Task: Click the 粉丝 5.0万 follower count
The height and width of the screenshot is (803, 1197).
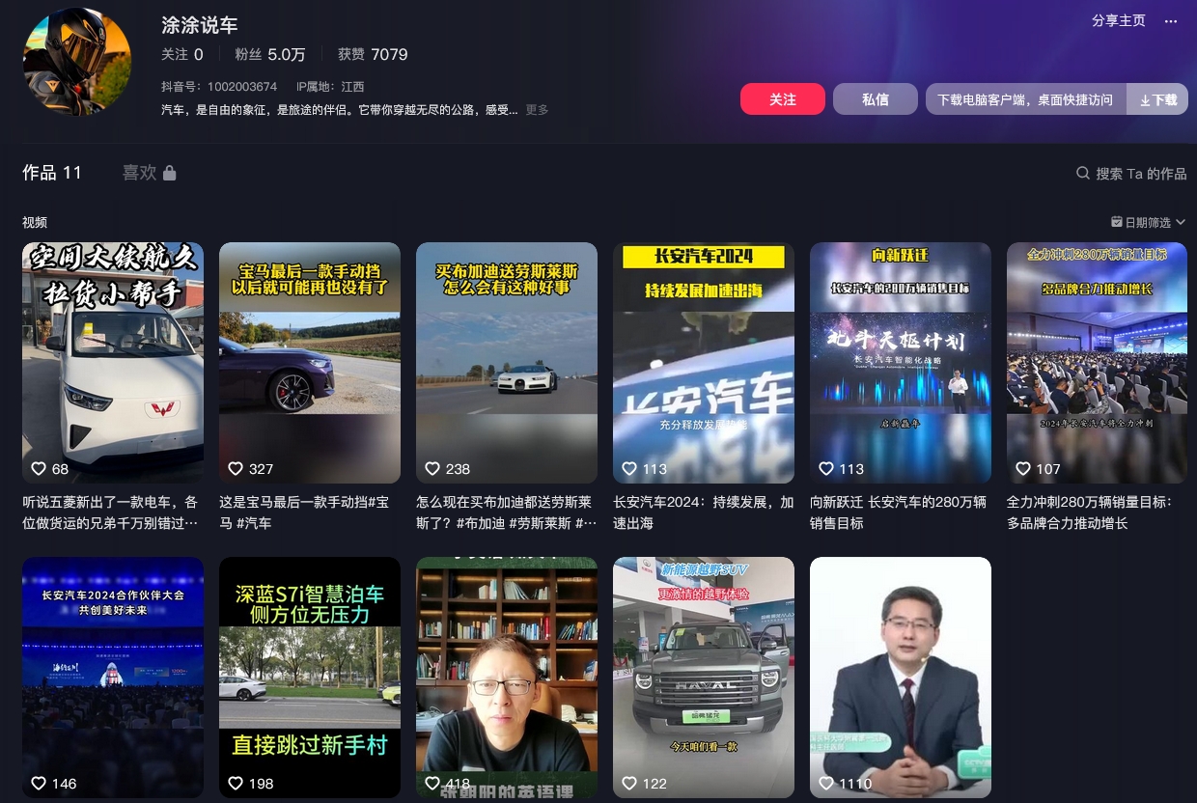Action: pyautogui.click(x=270, y=54)
